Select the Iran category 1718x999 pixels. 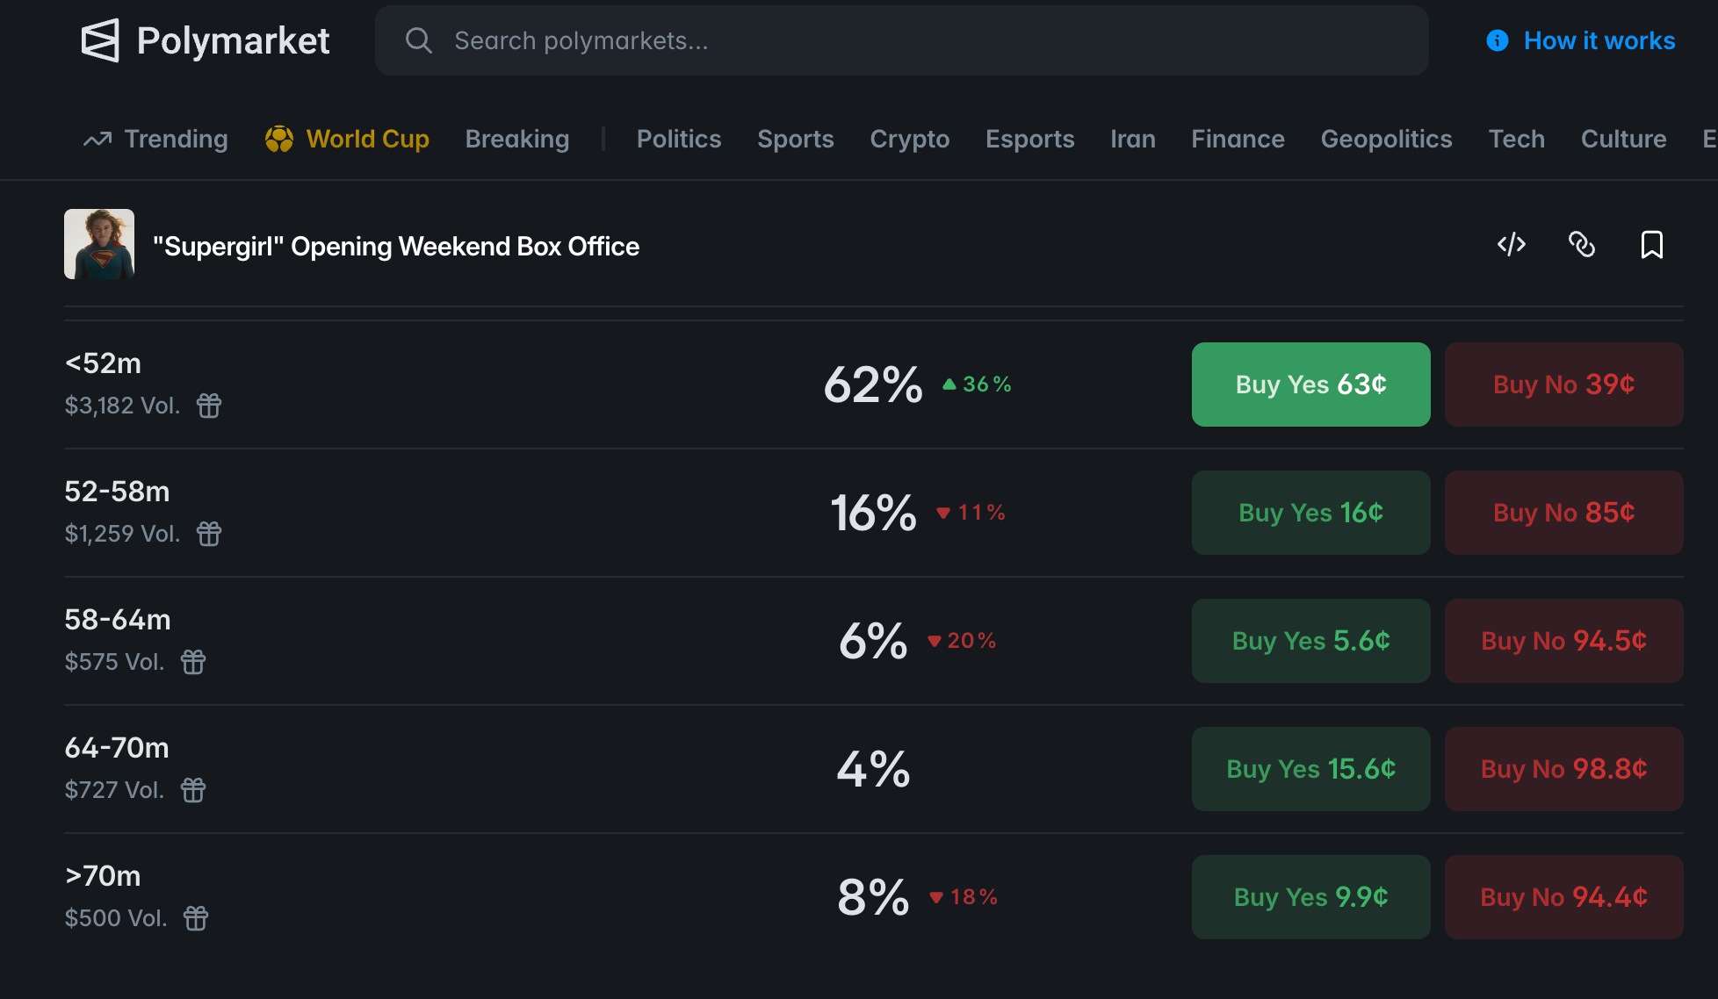click(1133, 139)
